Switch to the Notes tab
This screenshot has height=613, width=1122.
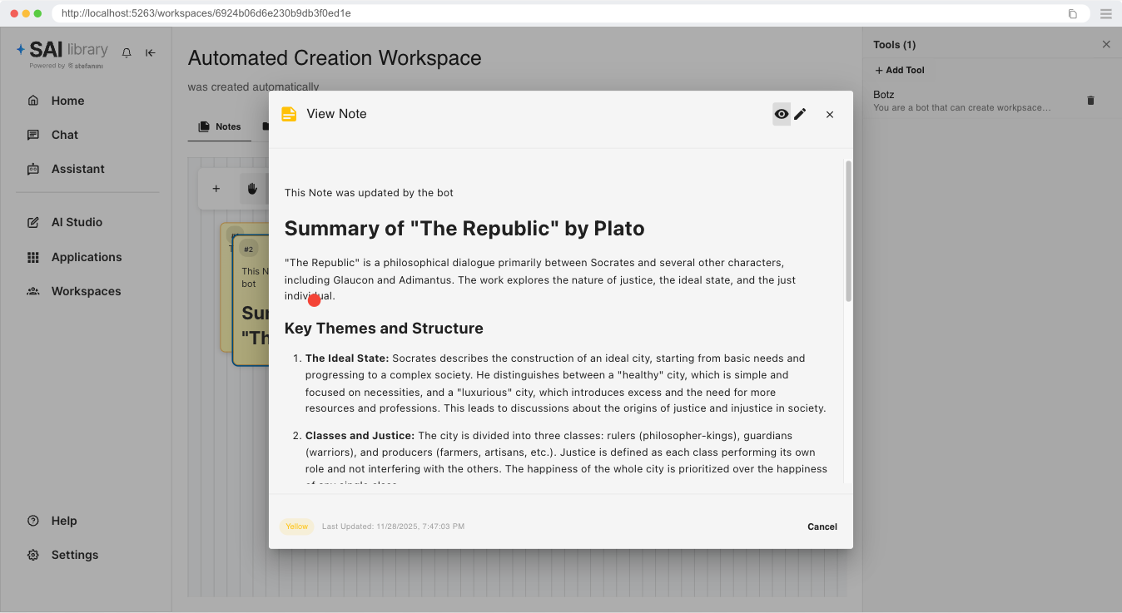coord(219,126)
